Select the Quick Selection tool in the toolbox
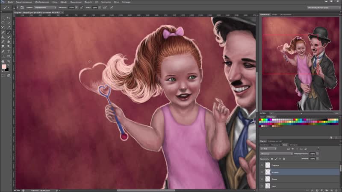The image size is (342, 192). (x=9, y=22)
